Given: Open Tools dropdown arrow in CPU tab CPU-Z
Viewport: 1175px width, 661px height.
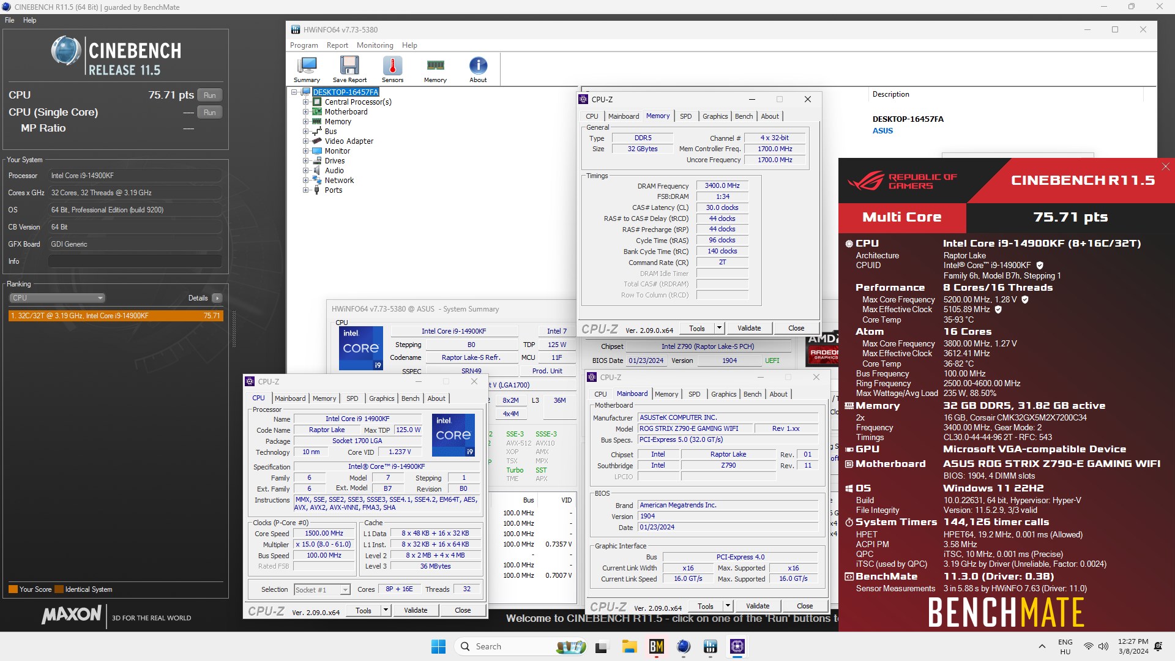Looking at the screenshot, I should 386,610.
